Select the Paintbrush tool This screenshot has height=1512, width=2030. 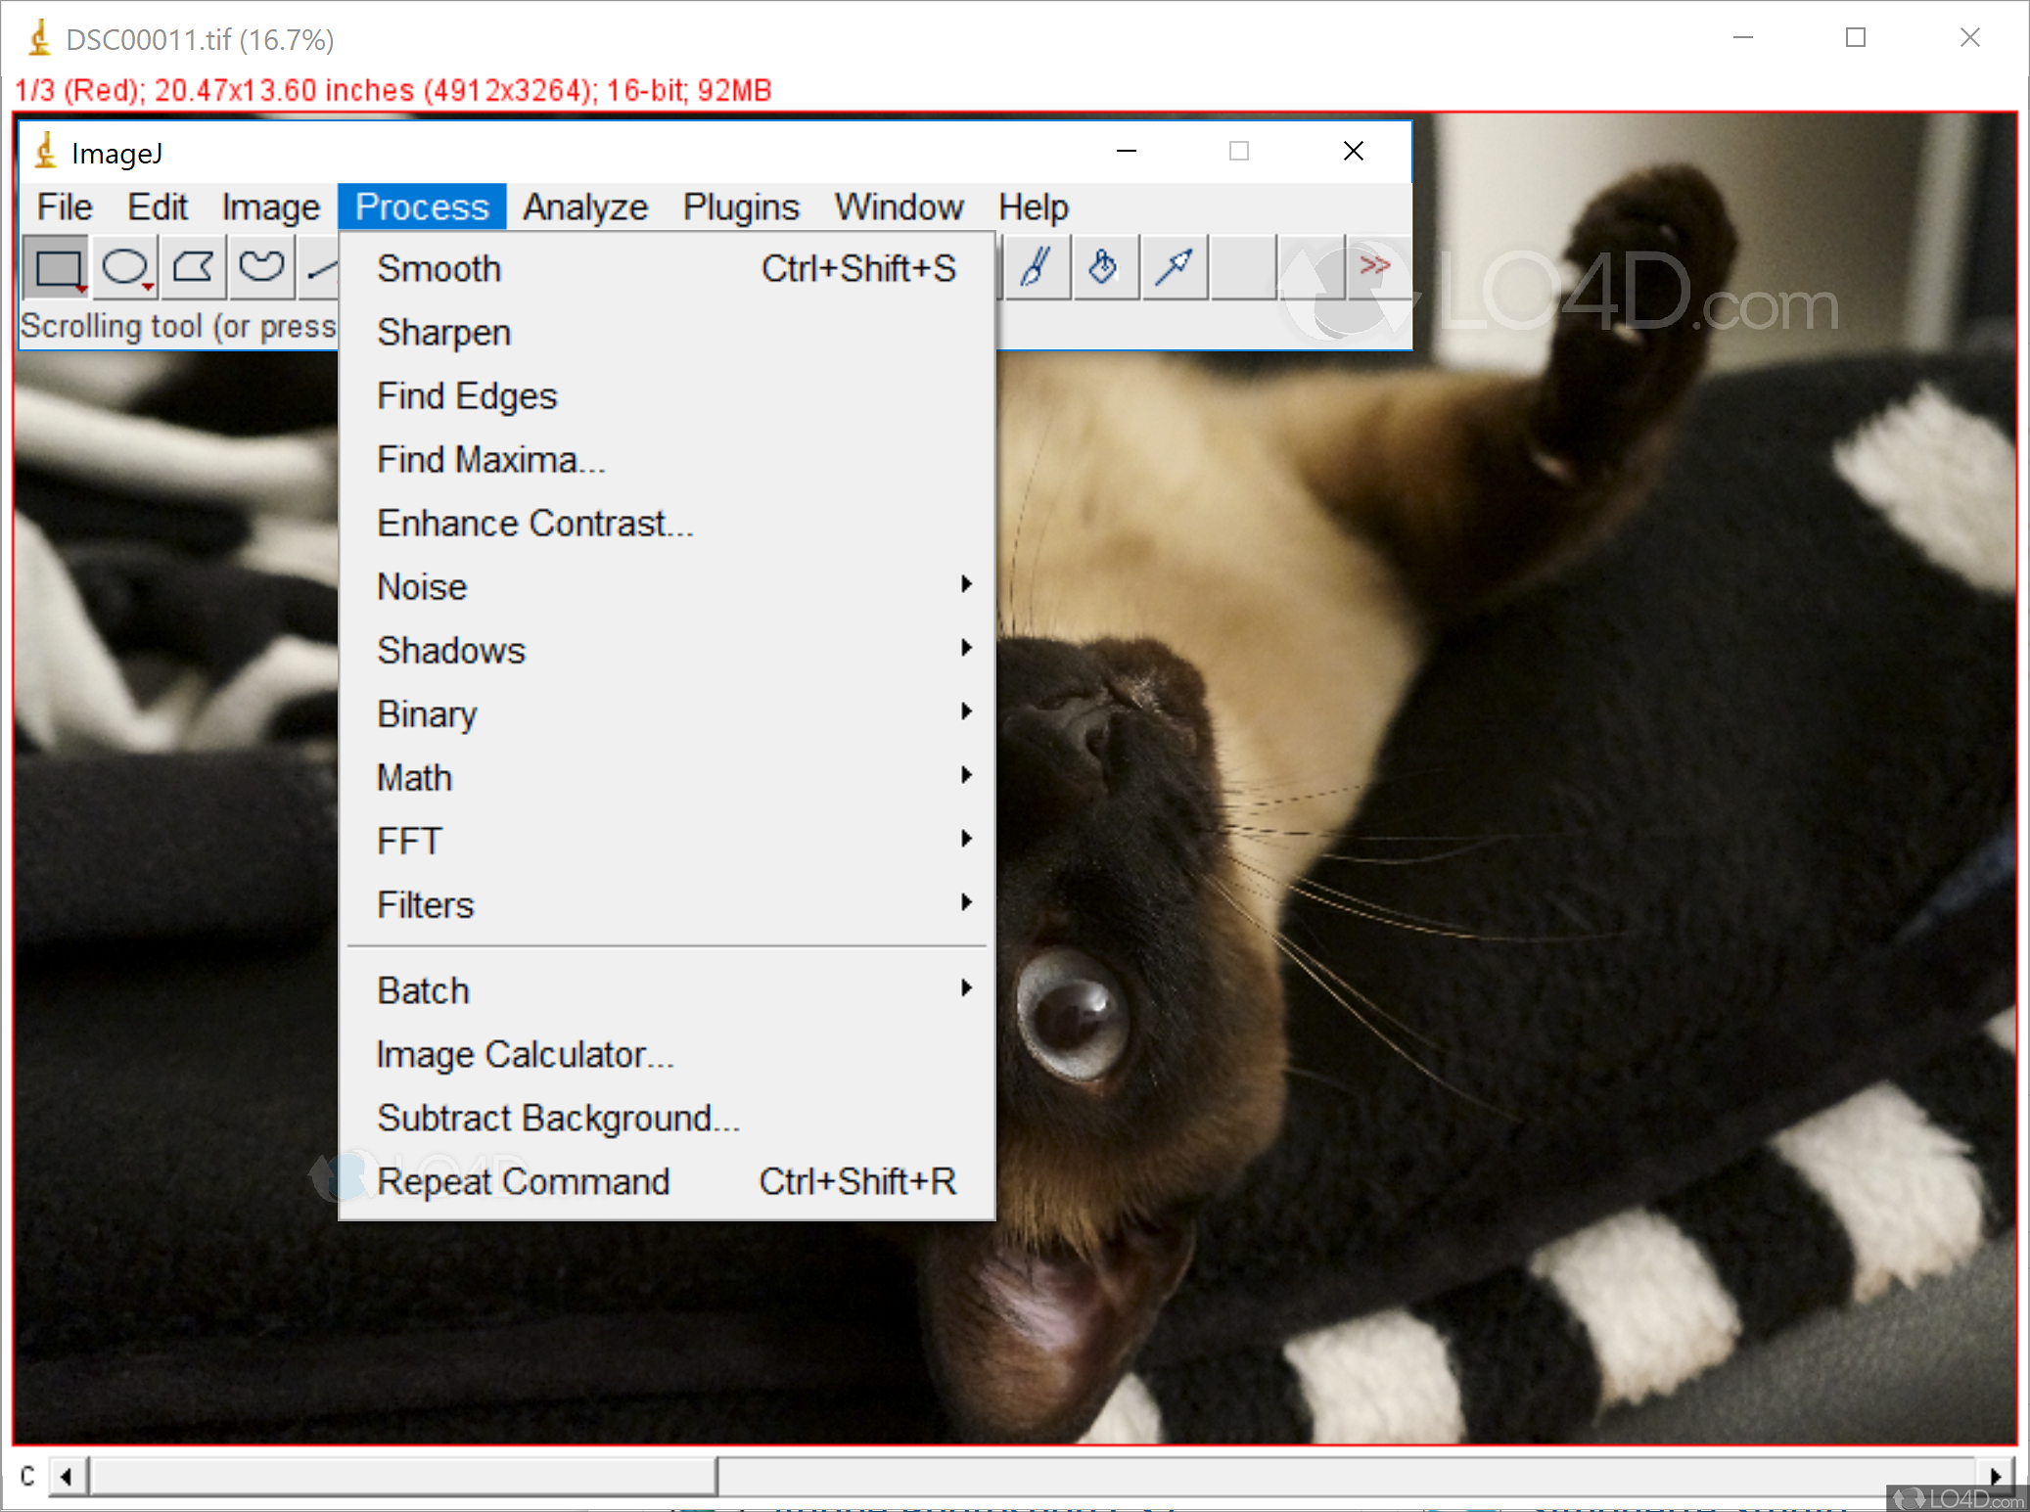1036,266
